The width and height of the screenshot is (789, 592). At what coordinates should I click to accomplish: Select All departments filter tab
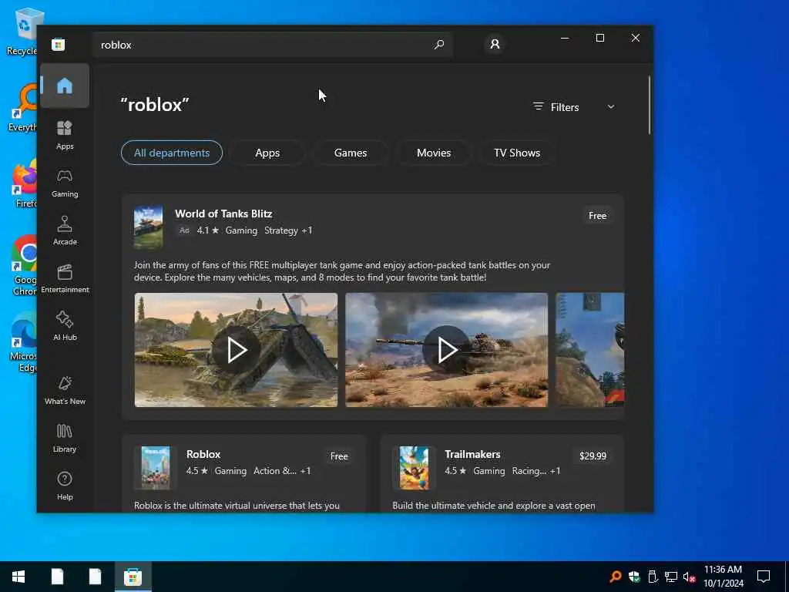(172, 153)
